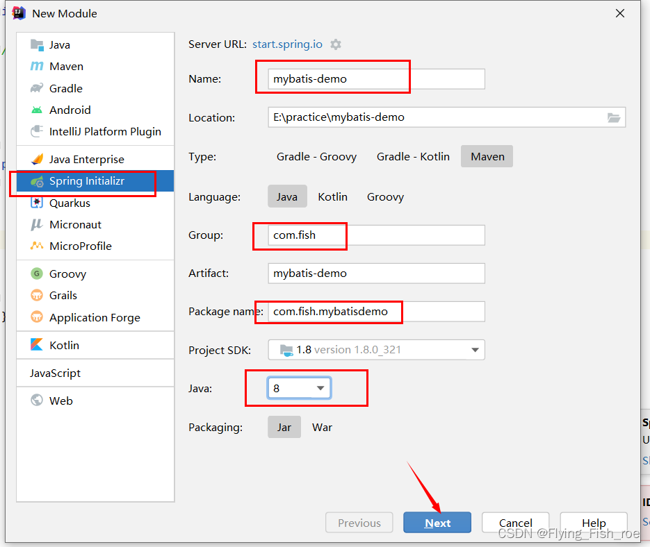Set language to Groovy
This screenshot has width=650, height=547.
385,196
